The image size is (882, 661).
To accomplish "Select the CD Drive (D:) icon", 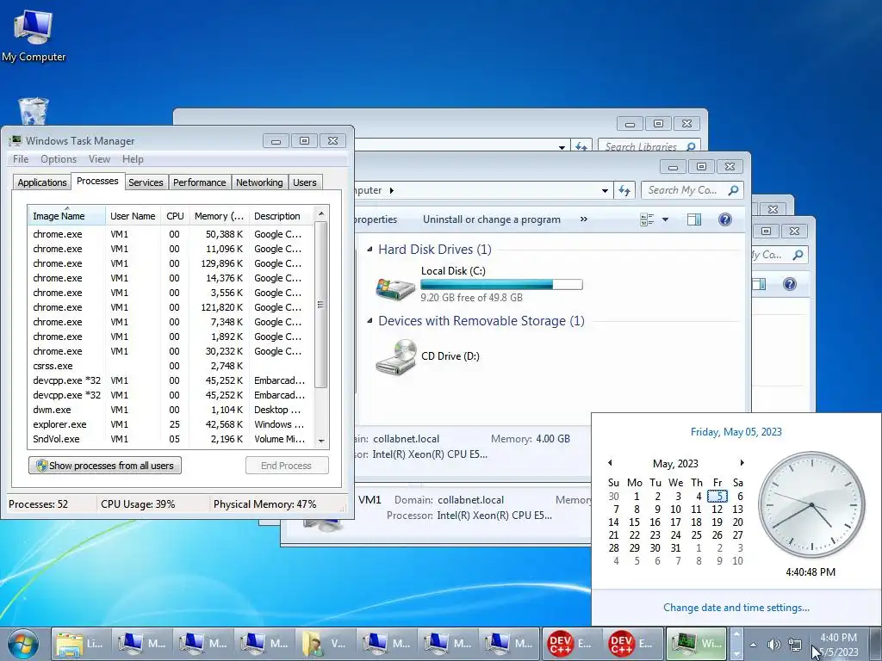I will tap(396, 356).
